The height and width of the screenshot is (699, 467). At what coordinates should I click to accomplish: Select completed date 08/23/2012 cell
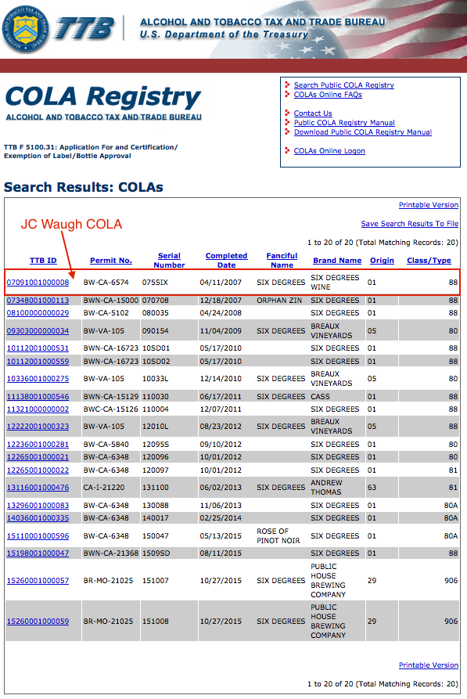pyautogui.click(x=221, y=426)
